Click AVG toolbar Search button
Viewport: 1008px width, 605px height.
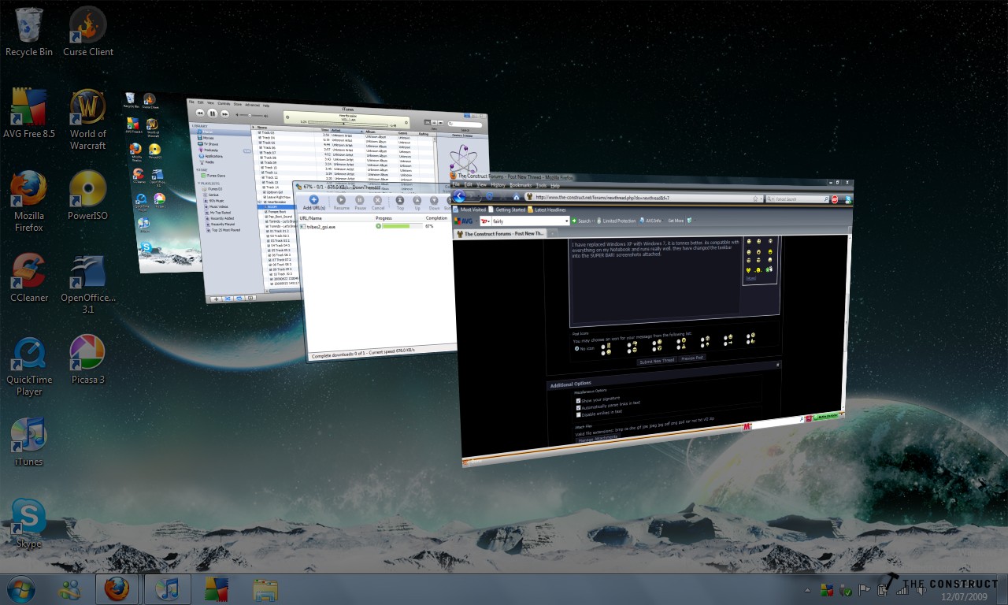coord(580,221)
